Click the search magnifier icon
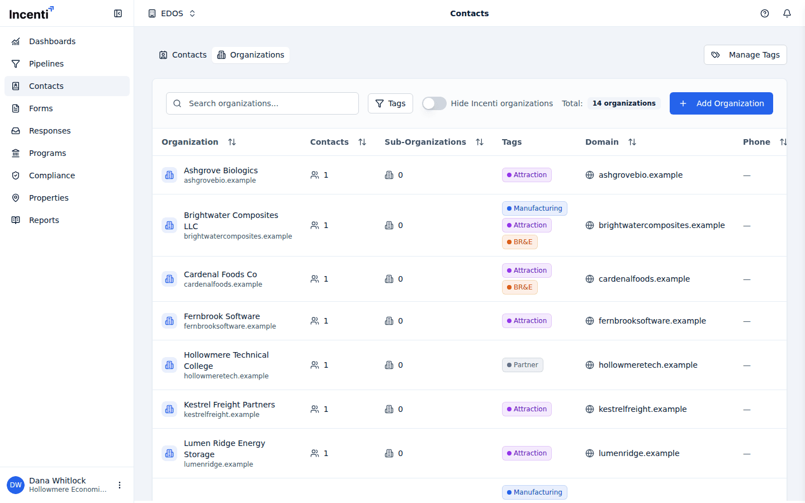 point(177,103)
